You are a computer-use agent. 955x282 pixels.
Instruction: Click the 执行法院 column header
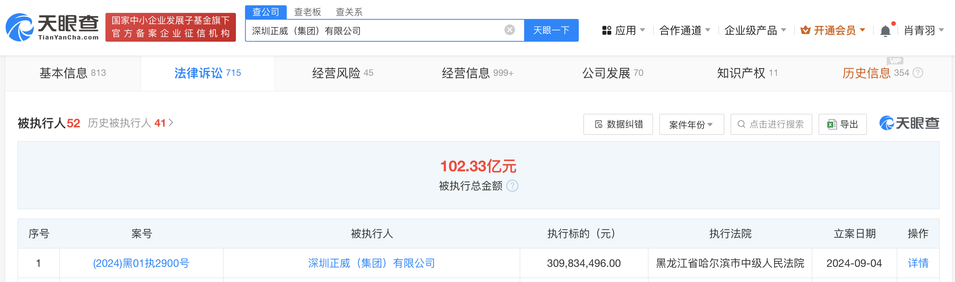point(730,233)
